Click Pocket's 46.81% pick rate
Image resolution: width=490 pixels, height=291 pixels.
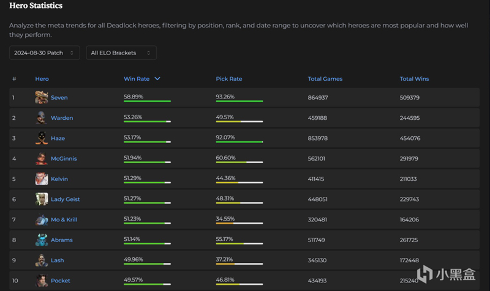[225, 279]
